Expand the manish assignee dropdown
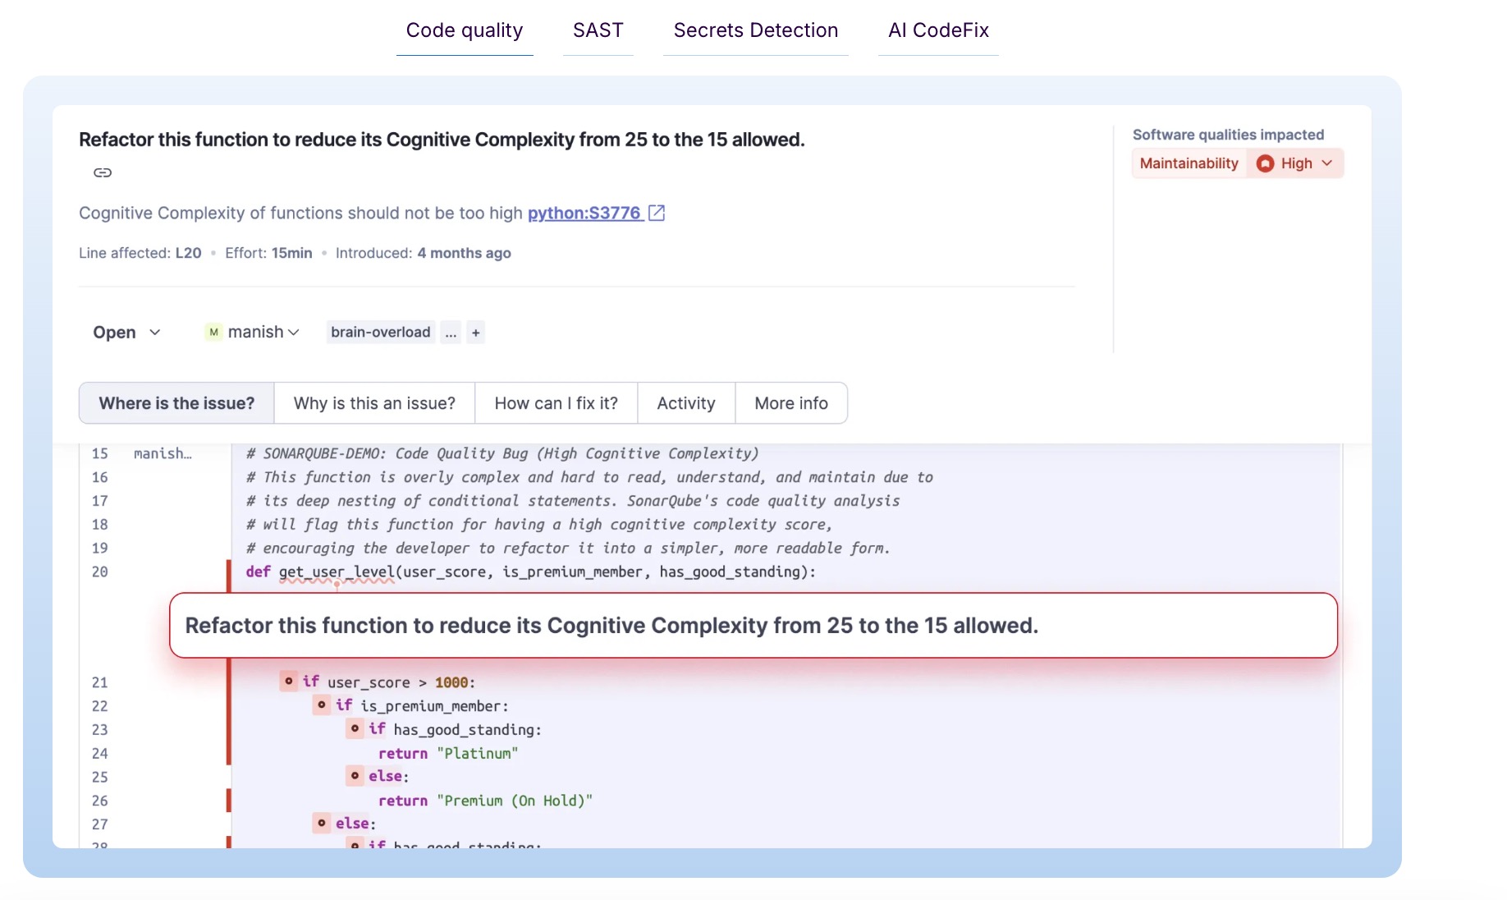The image size is (1507, 900). [253, 333]
